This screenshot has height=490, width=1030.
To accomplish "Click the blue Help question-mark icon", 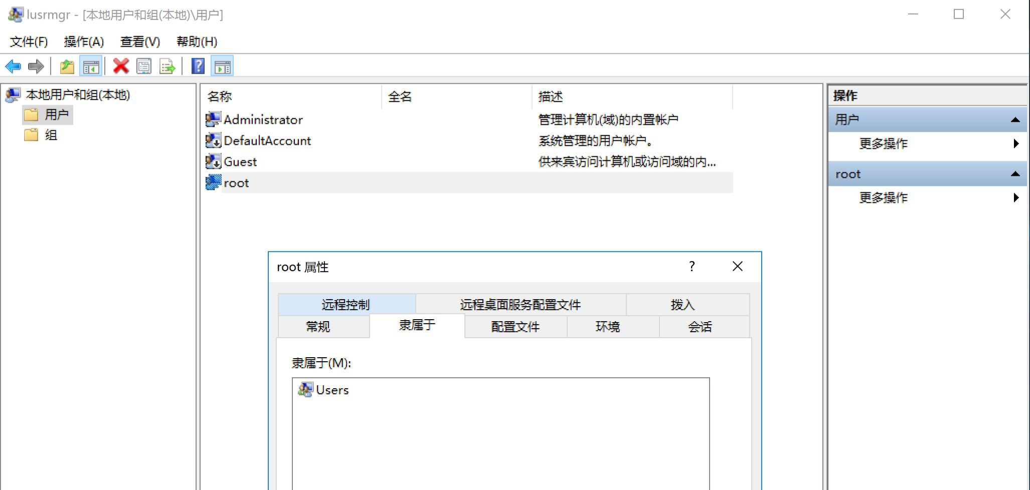I will (198, 66).
